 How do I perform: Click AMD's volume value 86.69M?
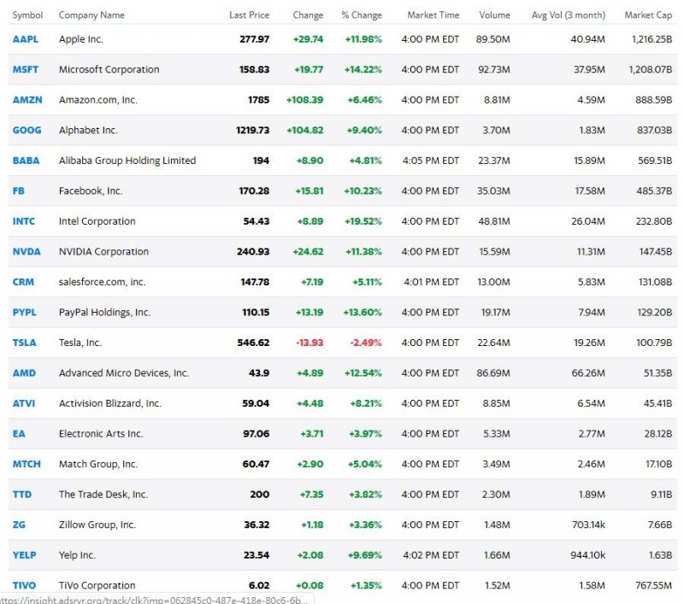[x=493, y=373]
